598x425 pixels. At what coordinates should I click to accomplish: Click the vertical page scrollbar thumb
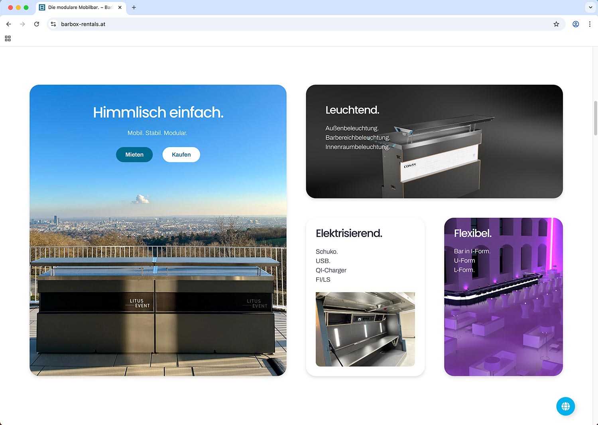pyautogui.click(x=596, y=118)
